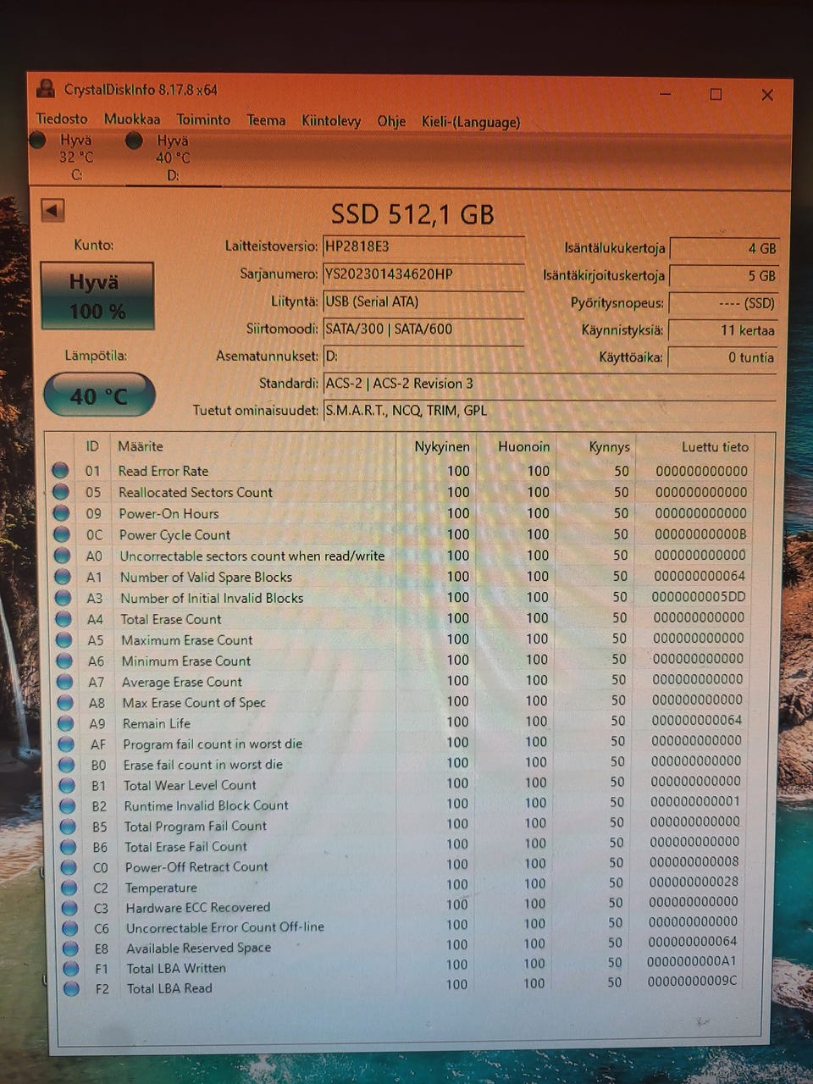Screen dimensions: 813x1084
Task: Click the Nykyinen column header
Action: pos(442,446)
